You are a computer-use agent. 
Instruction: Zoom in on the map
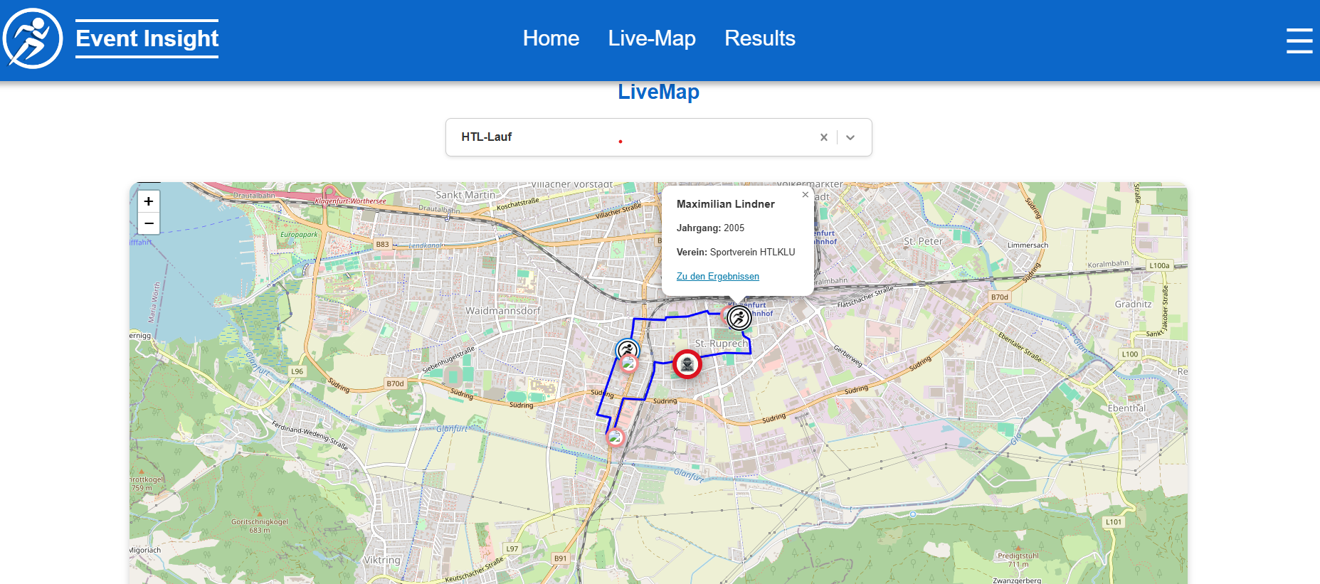click(x=149, y=201)
